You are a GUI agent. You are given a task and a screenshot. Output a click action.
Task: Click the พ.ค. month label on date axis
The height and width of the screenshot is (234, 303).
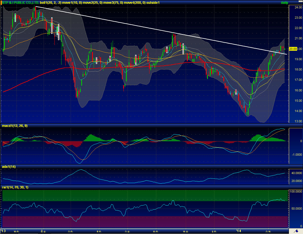(17, 231)
